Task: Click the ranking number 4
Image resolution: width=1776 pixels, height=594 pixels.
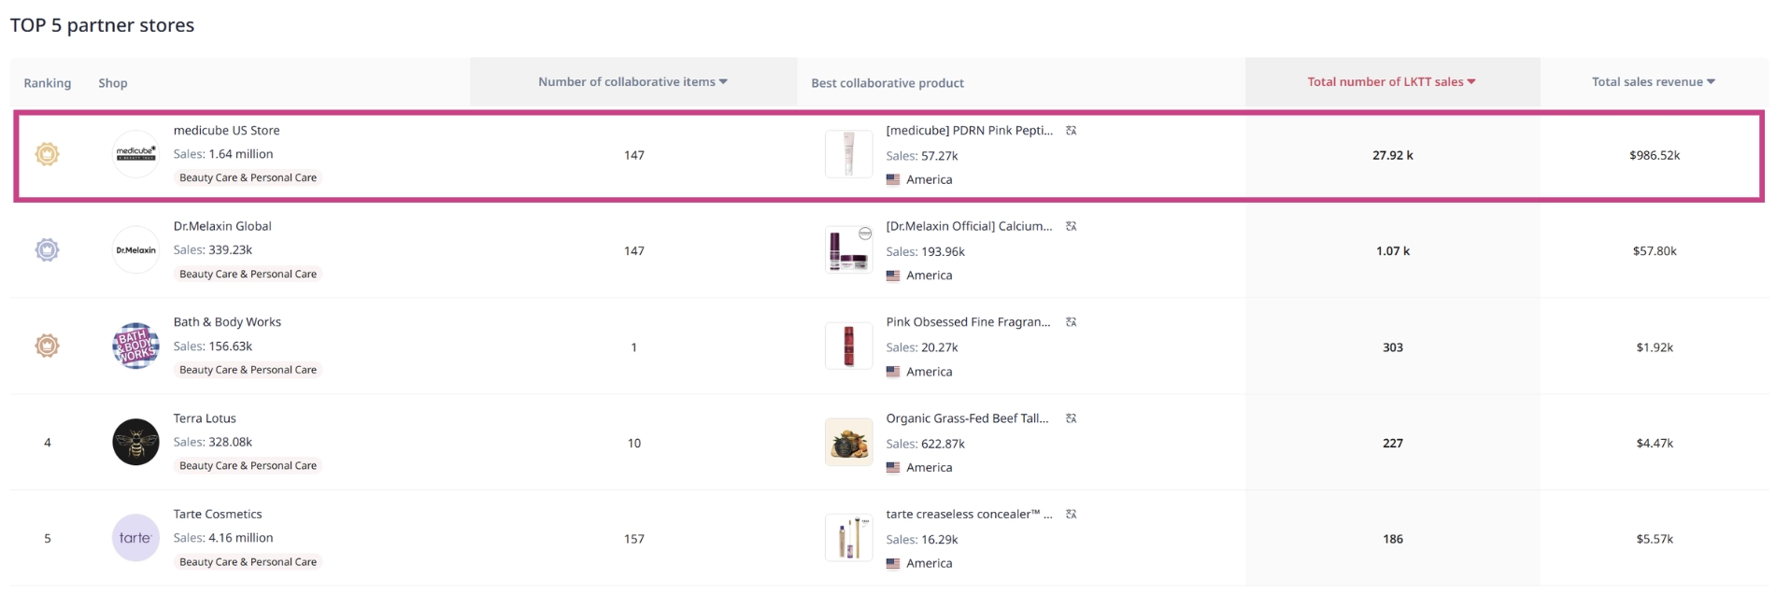Action: (x=48, y=443)
